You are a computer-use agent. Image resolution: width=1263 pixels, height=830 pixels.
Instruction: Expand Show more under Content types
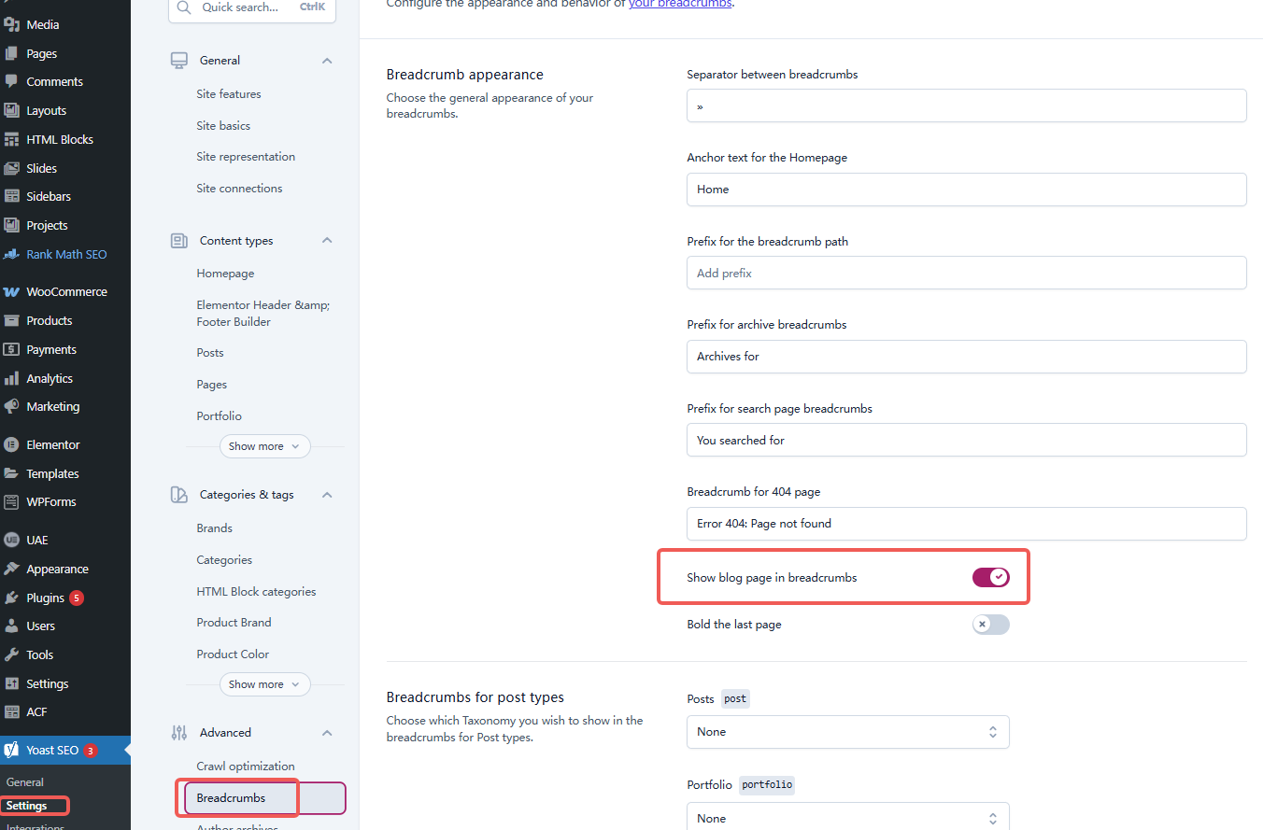click(264, 445)
